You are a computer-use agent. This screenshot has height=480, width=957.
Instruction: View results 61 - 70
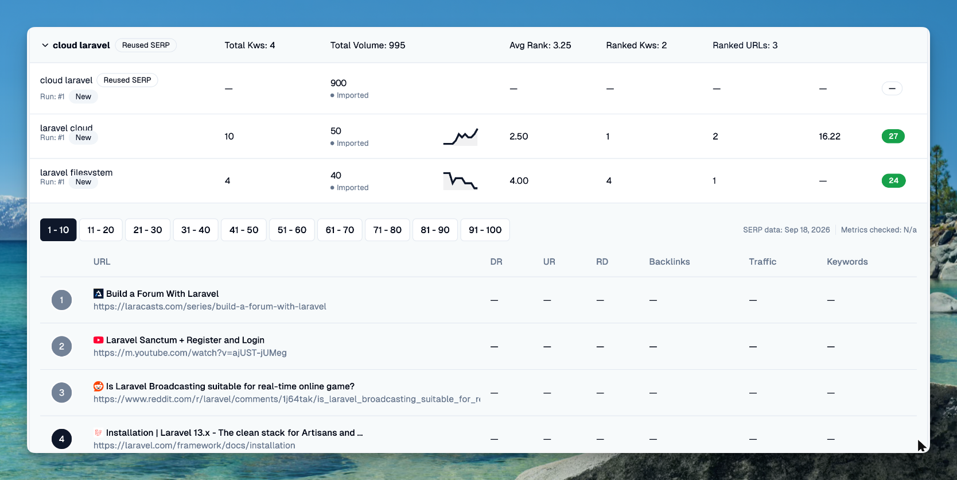[340, 230]
